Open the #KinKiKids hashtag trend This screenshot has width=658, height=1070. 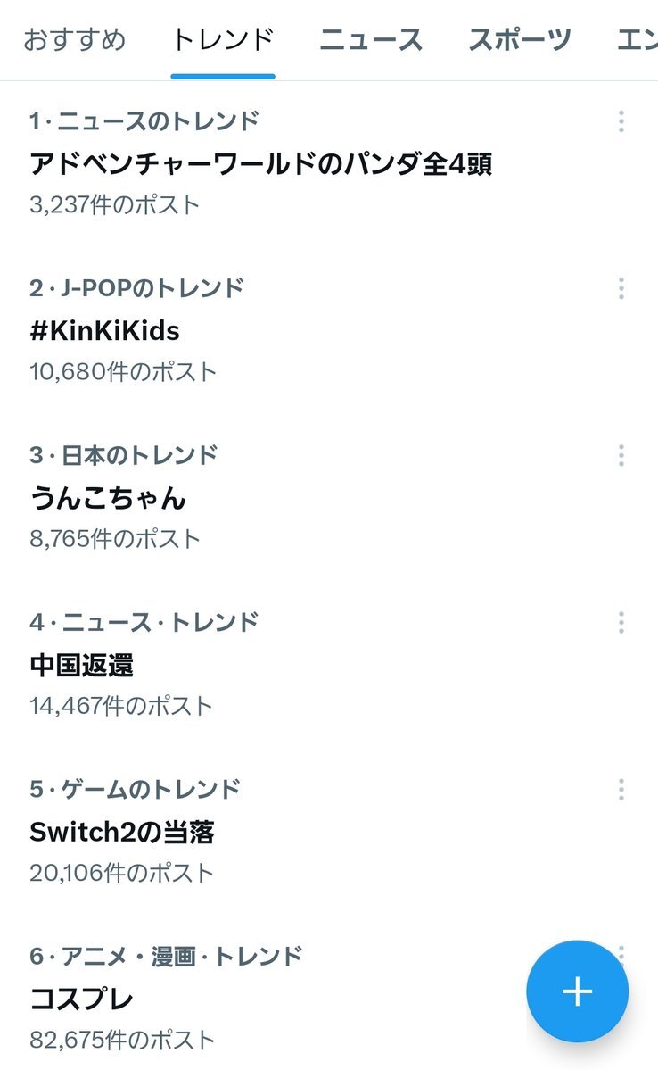click(104, 331)
